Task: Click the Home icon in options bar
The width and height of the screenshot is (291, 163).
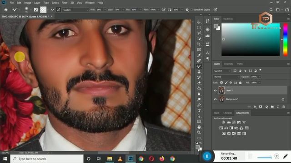Action: (x=6, y=10)
